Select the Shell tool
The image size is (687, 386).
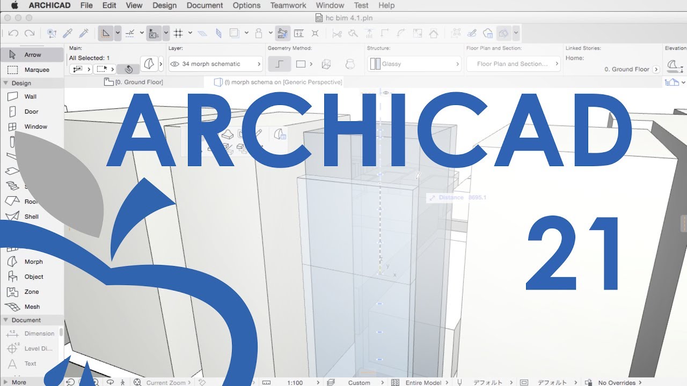[32, 217]
